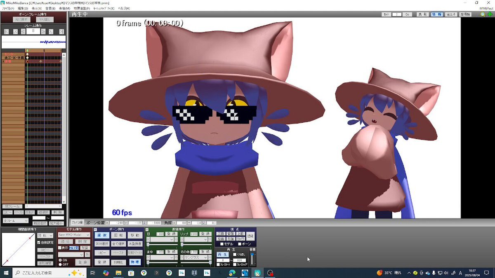
Task: Click the speaker volume tray icon
Action: (x=446, y=273)
